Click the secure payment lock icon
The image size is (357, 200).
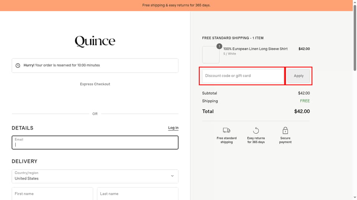pos(285,130)
